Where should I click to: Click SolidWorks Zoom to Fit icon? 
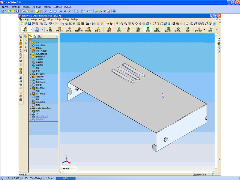tap(121, 24)
